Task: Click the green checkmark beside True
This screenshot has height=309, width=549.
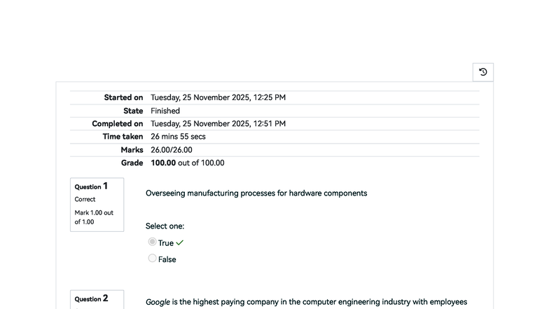Action: tap(179, 242)
